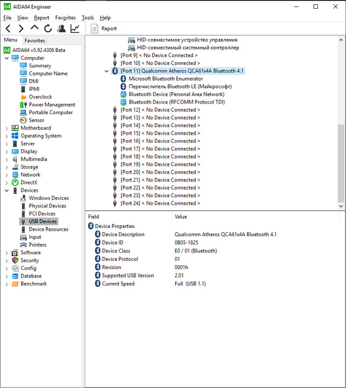
Task: Expand the Server tree node
Action: pos(6,144)
